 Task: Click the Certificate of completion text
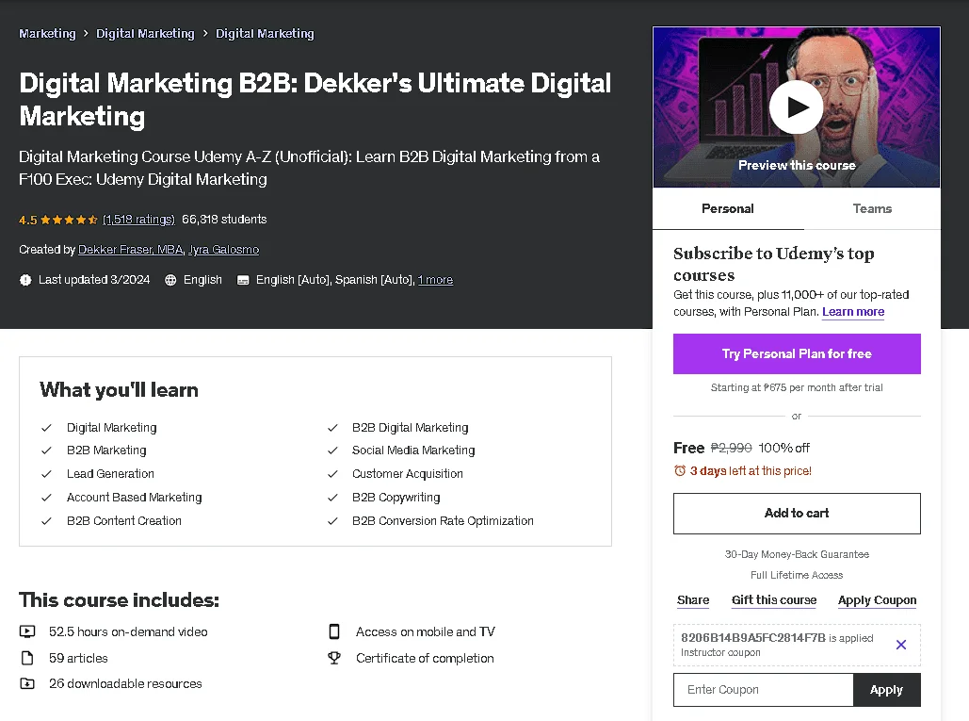coord(425,658)
